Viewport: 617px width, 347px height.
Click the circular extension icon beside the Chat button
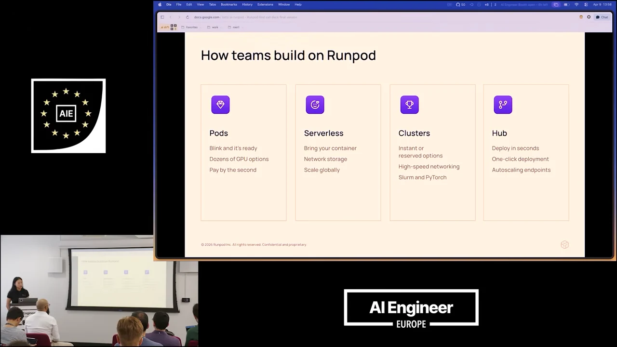coord(589,17)
